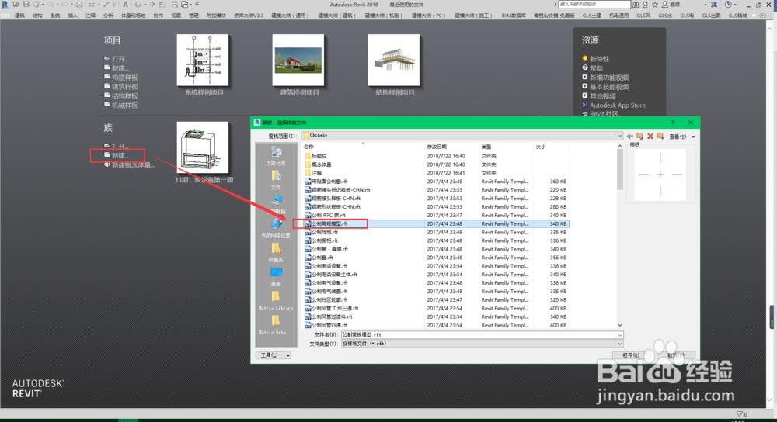The height and width of the screenshot is (422, 777).
Task: Click in the 文件名 input field
Action: pos(478,335)
